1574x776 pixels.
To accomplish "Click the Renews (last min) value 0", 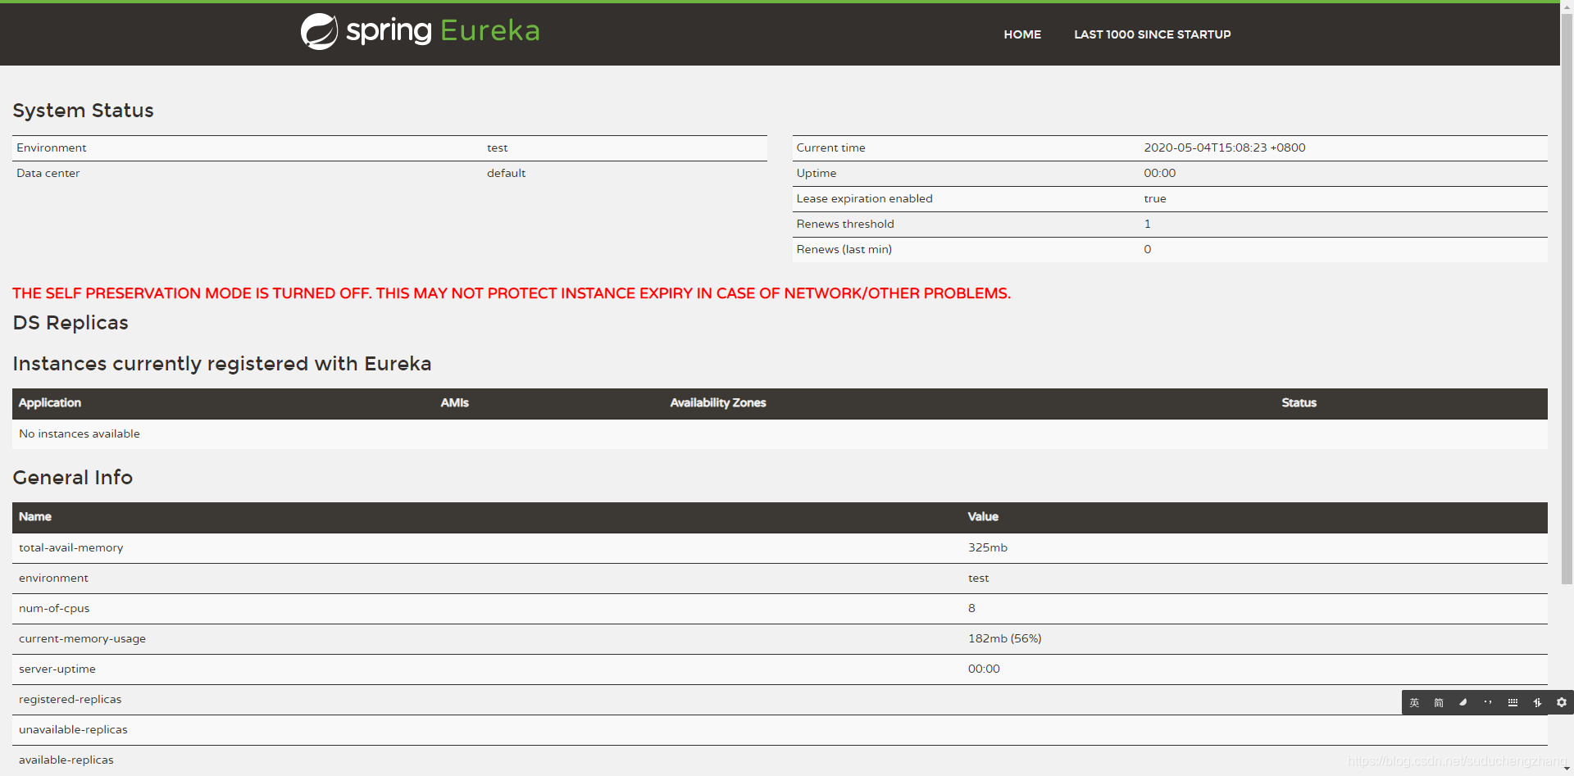I will [1147, 249].
